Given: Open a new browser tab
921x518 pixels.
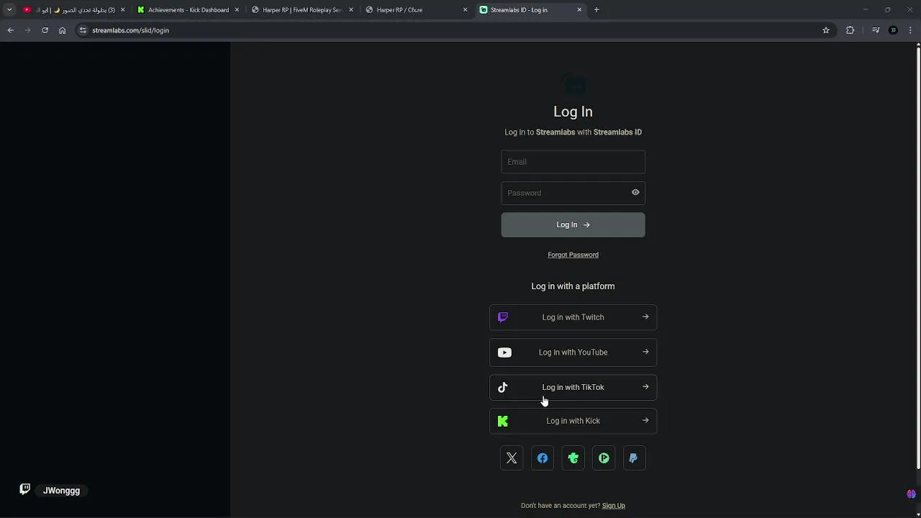Looking at the screenshot, I should [596, 10].
